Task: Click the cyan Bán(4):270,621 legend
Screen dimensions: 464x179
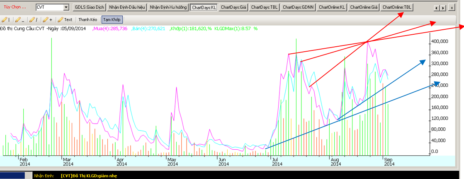Action: 148,29
